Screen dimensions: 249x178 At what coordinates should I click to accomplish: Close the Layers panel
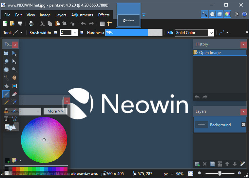pyautogui.click(x=243, y=112)
